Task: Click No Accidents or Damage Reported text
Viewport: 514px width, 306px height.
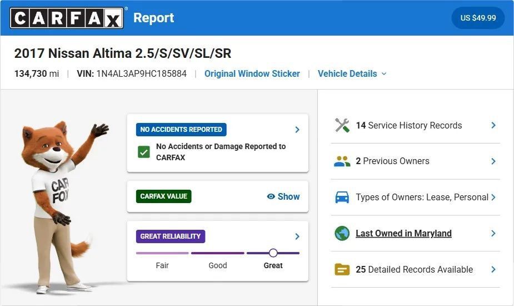Action: [x=221, y=152]
